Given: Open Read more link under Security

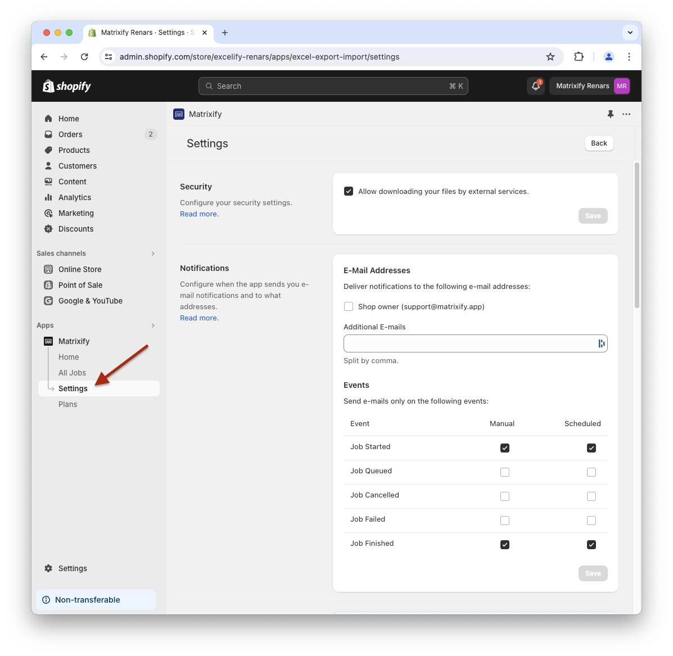Looking at the screenshot, I should (x=199, y=214).
